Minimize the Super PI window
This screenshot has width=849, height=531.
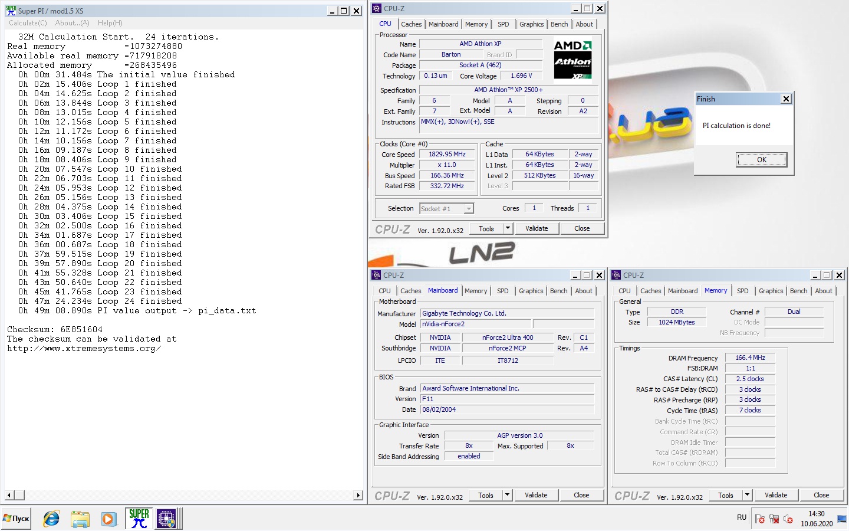332,11
